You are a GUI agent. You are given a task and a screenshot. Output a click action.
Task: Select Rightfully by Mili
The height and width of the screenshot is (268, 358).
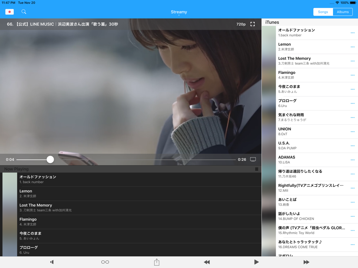click(x=310, y=188)
